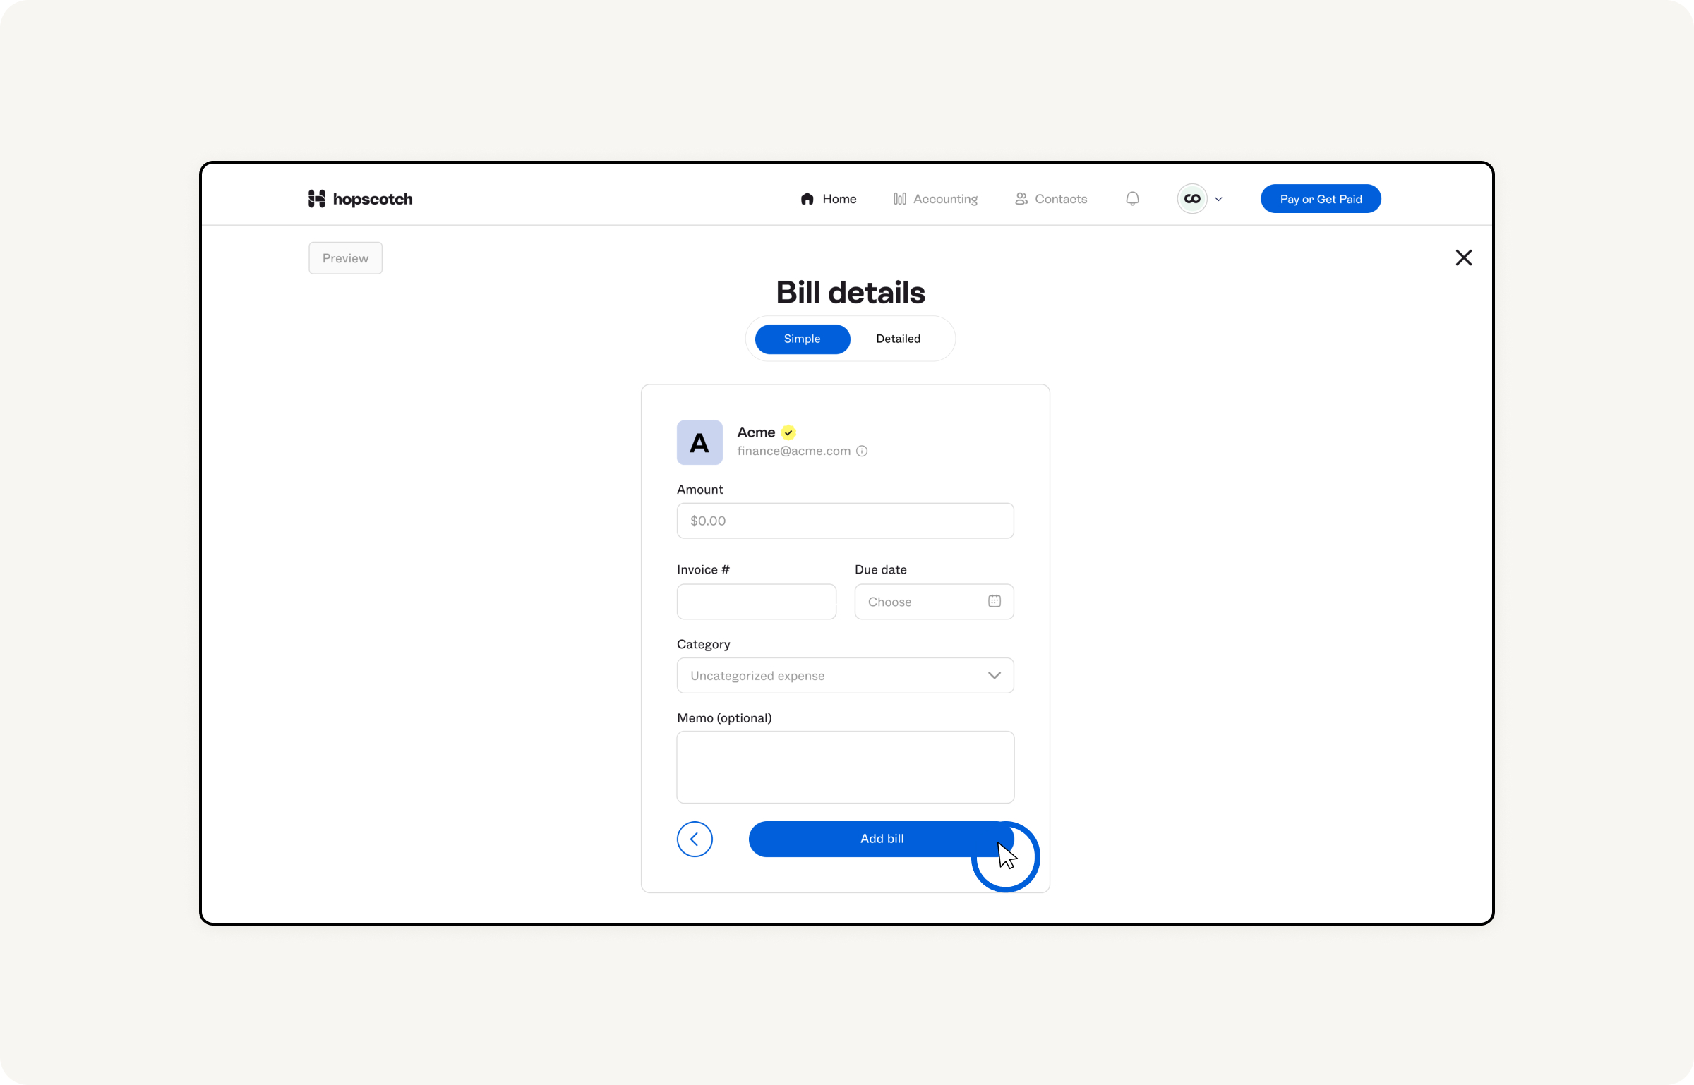1694x1085 pixels.
Task: Click the calendar icon in Due date
Action: pos(995,601)
